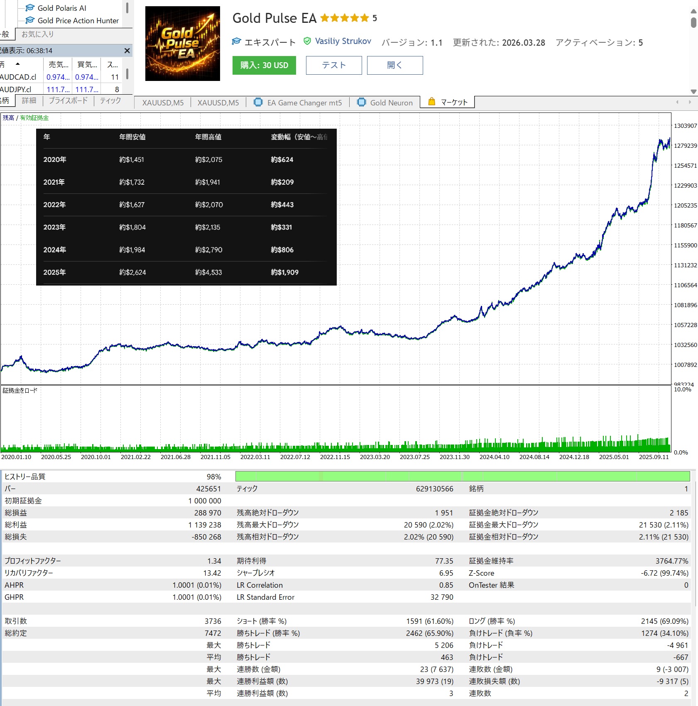Viewport: 698px width, 706px height.
Task: Click the 有効証拠金 legend label
Action: [34, 118]
